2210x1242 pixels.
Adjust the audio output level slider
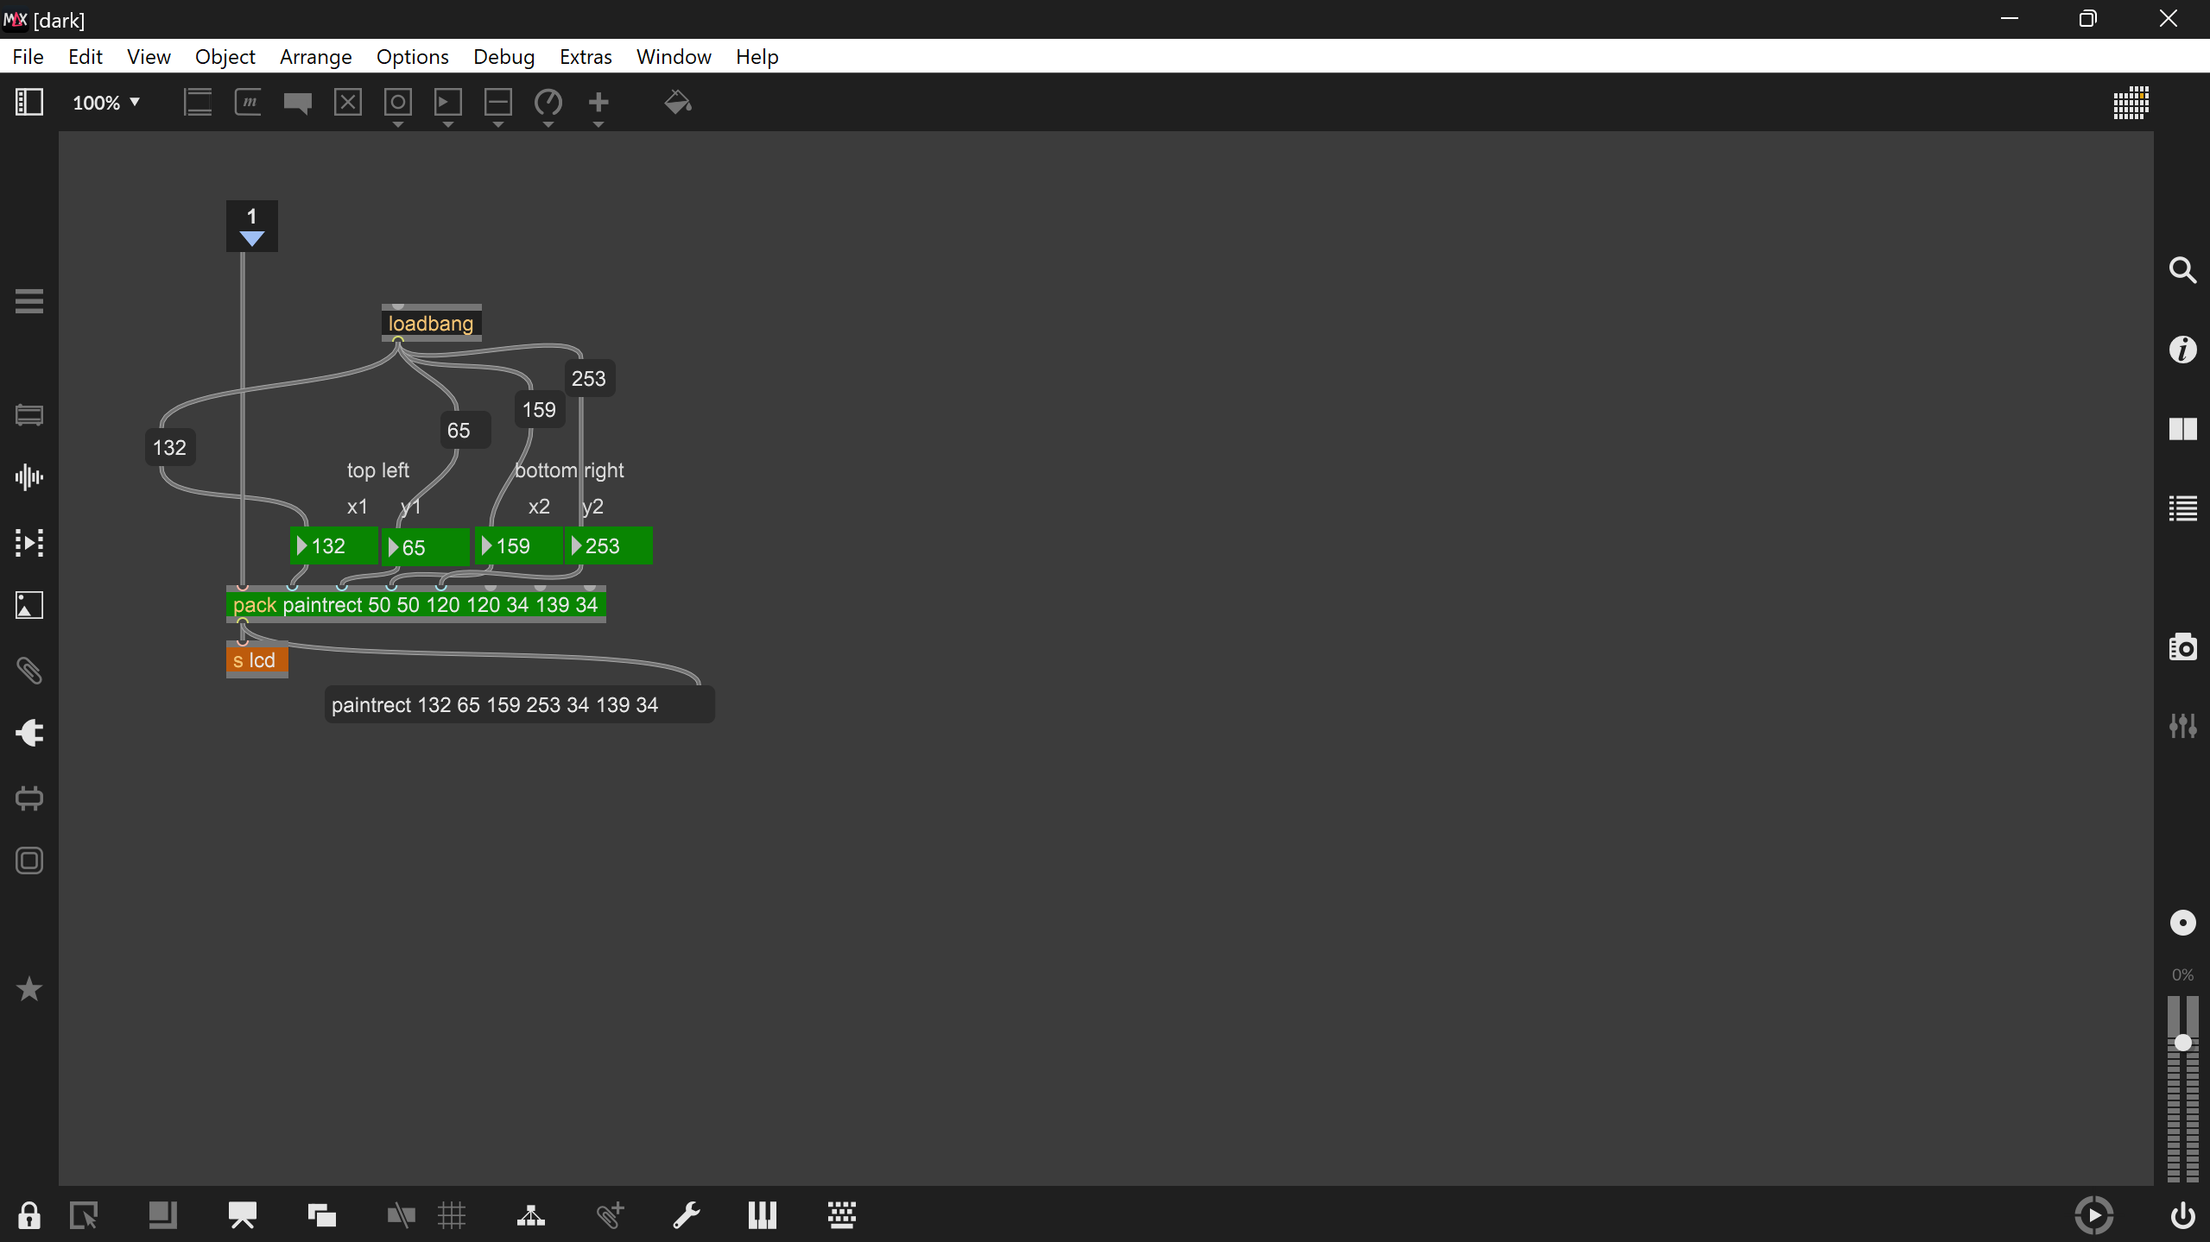click(2182, 1043)
